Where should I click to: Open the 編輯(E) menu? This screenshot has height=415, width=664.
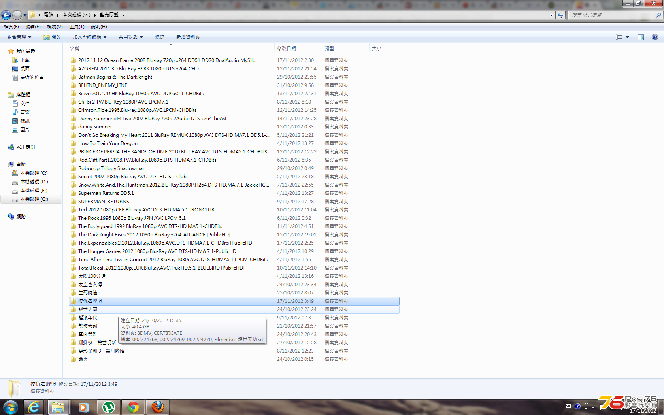(33, 27)
